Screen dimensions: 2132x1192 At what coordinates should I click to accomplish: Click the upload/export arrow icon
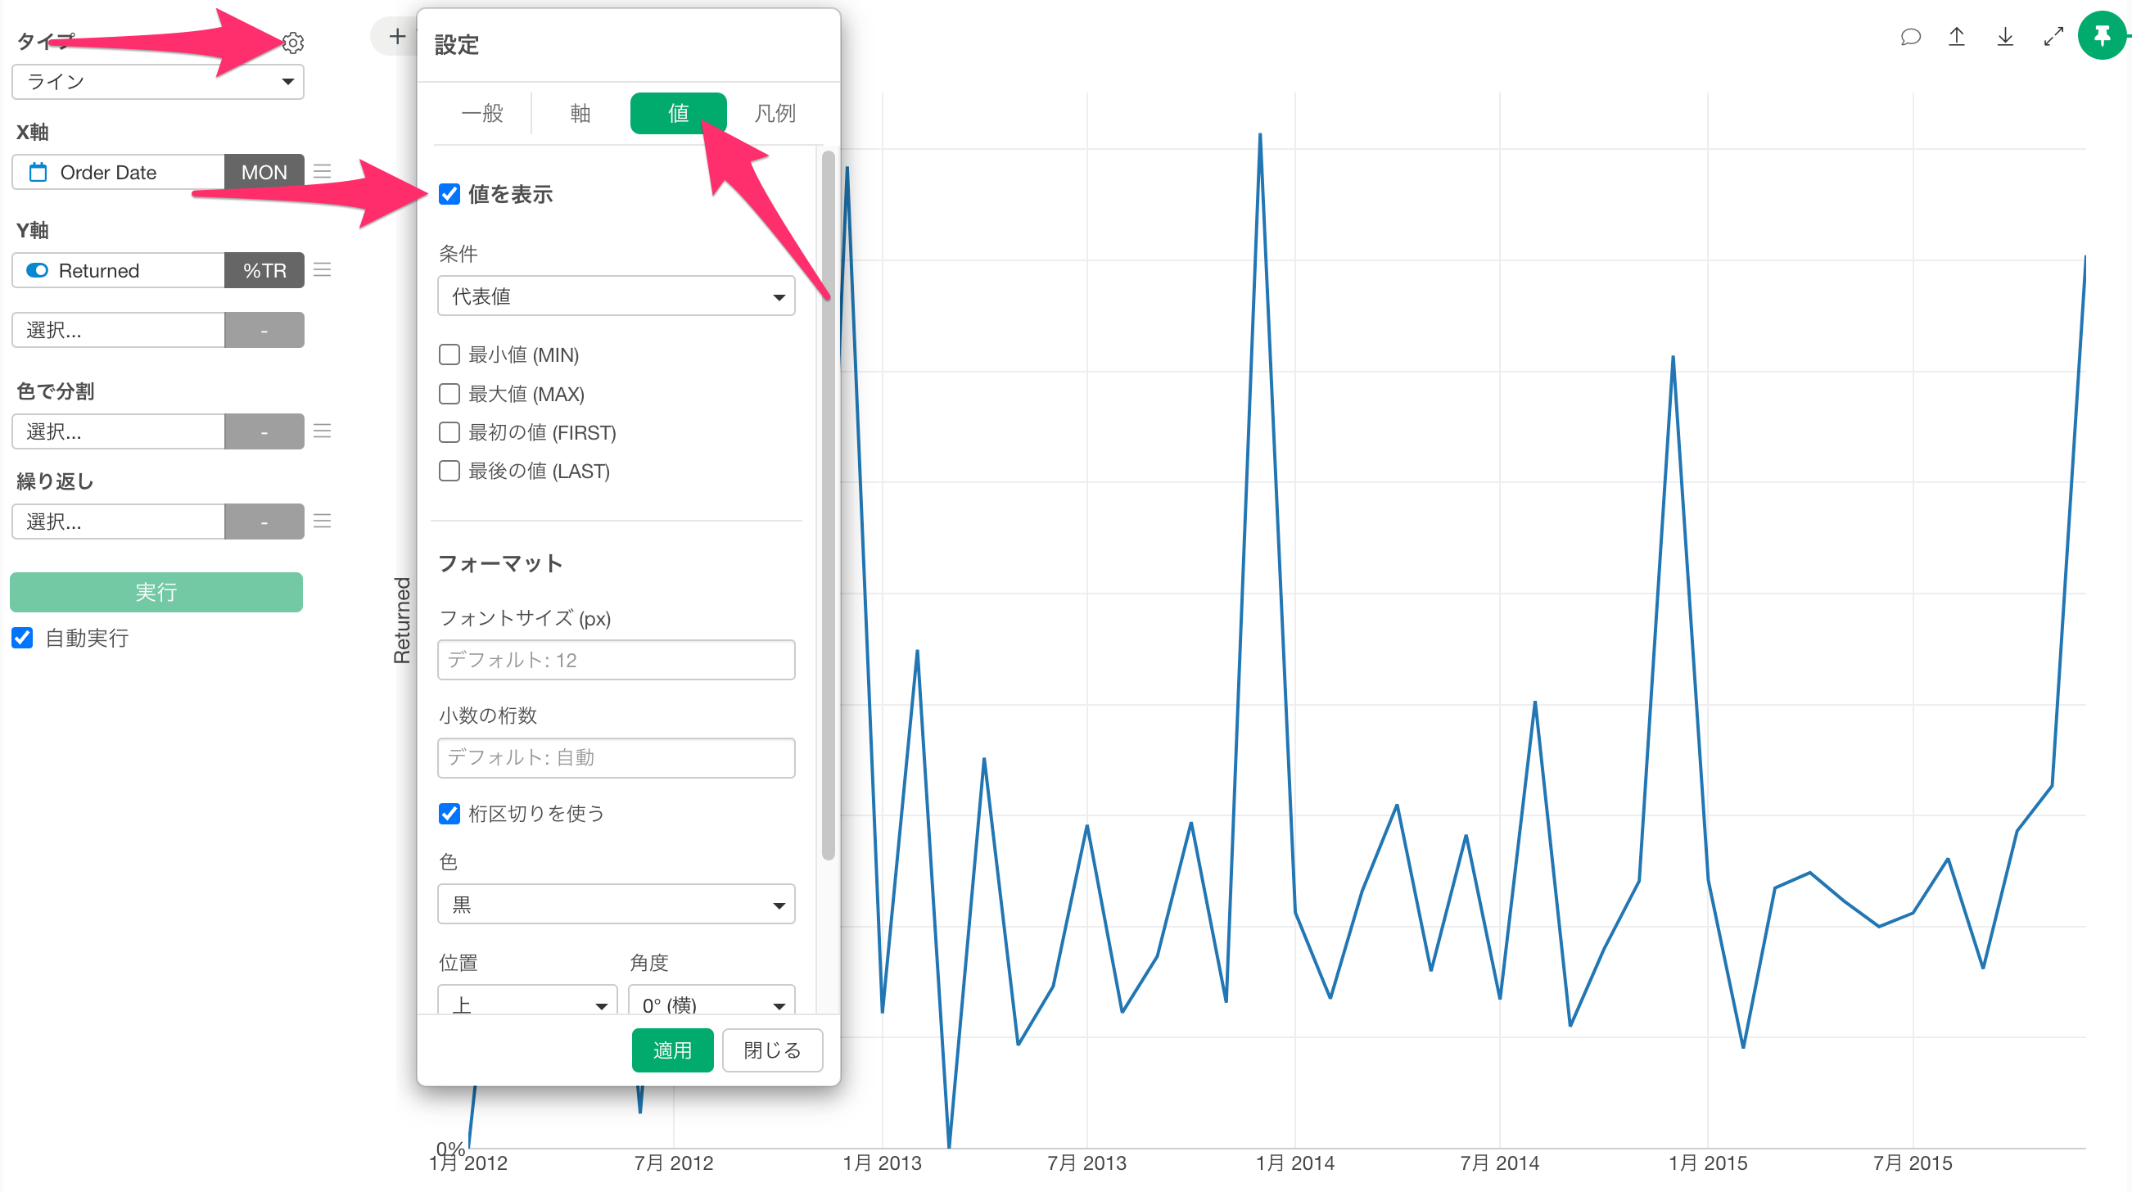[x=1957, y=36]
